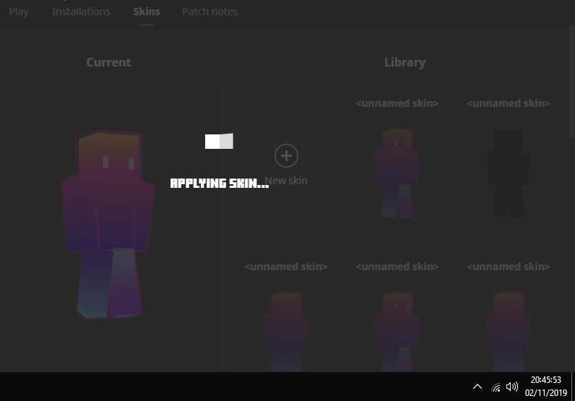
Task: Click the Show desktop strip
Action: (x=573, y=387)
